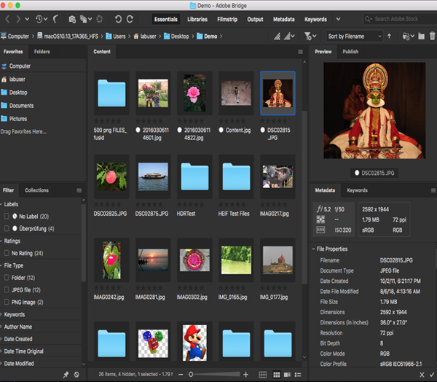Expand the Date Created filter section
The image size is (437, 382).
(x=18, y=339)
